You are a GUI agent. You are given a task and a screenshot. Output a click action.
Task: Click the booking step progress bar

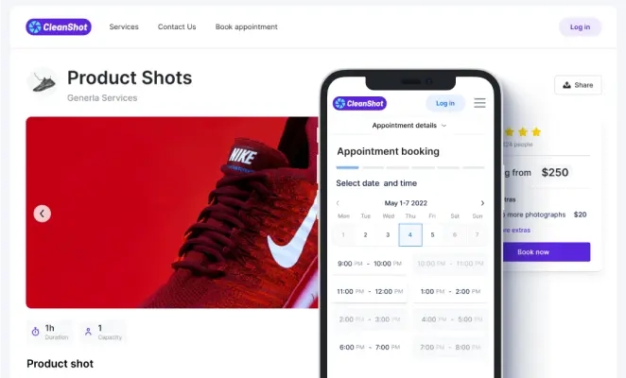click(410, 167)
